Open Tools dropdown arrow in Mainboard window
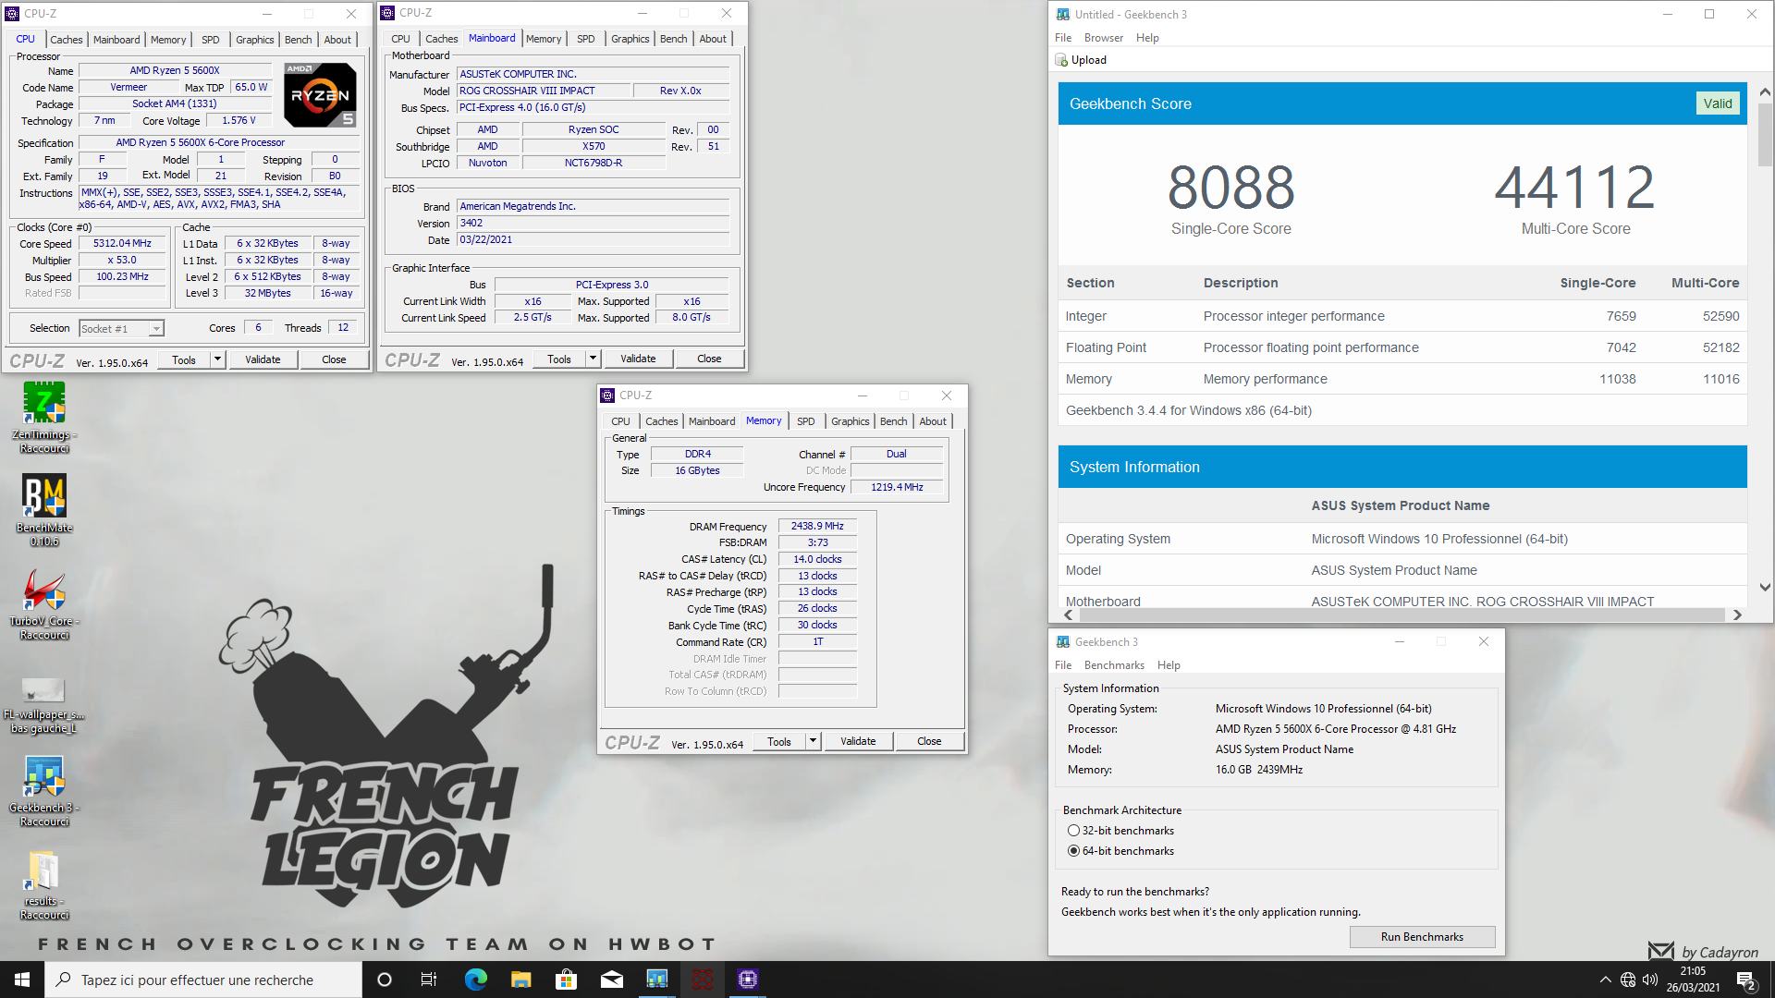Viewport: 1775px width, 998px height. point(594,359)
